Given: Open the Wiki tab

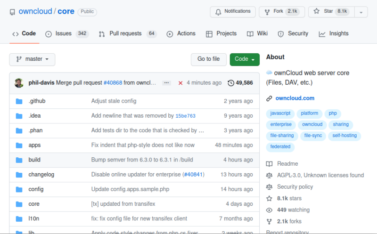Looking at the screenshot, I should [257, 33].
